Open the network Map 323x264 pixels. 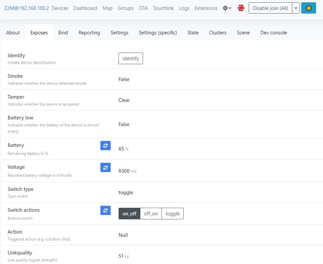pos(108,8)
